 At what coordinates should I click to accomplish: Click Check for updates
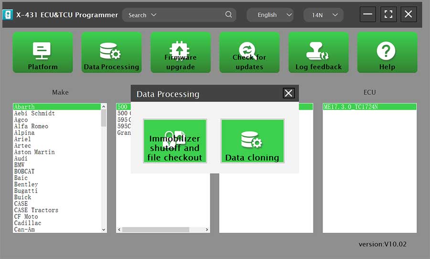pos(249,52)
